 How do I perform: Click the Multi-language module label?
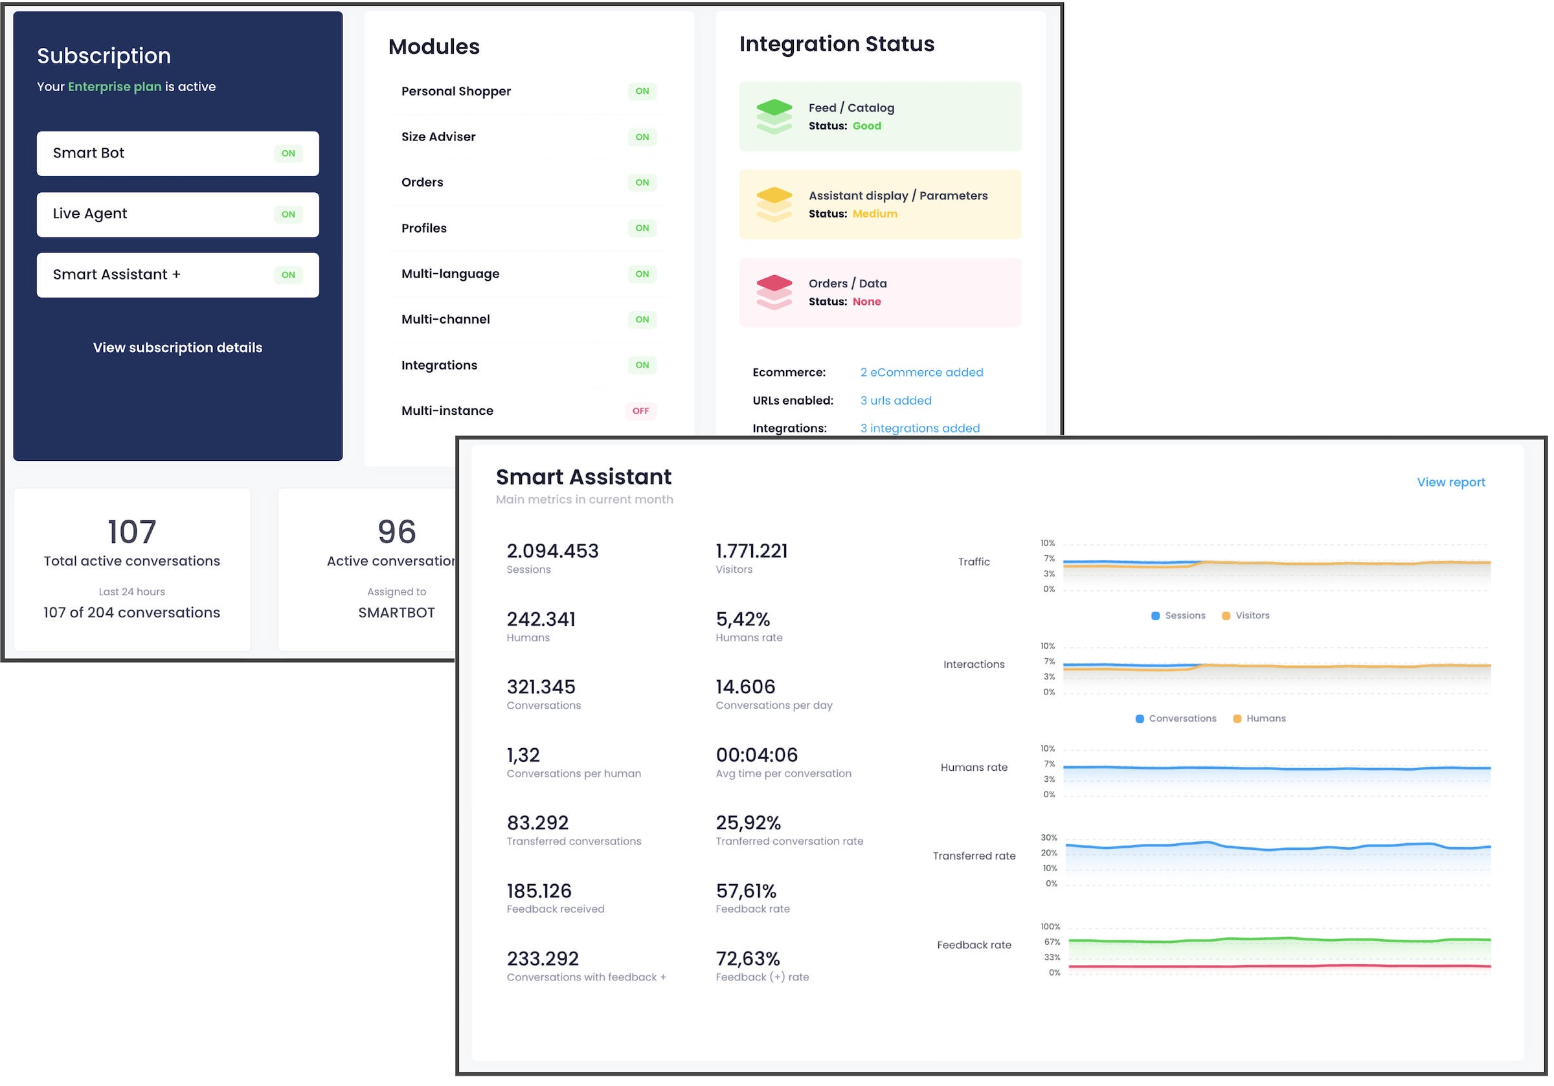point(450,274)
